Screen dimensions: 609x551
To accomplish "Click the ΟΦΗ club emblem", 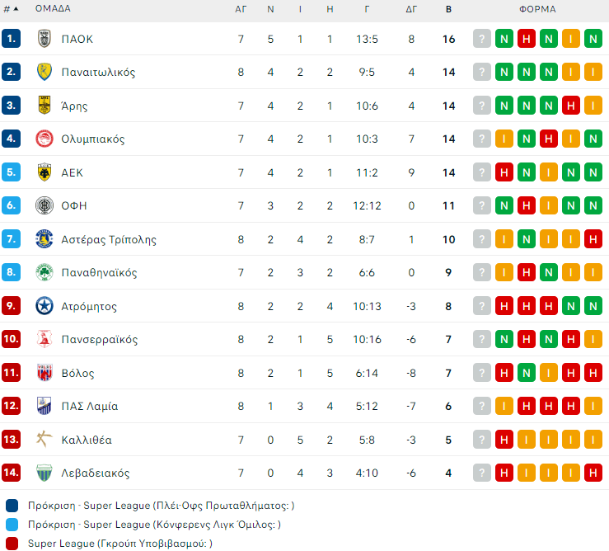I will [x=45, y=205].
